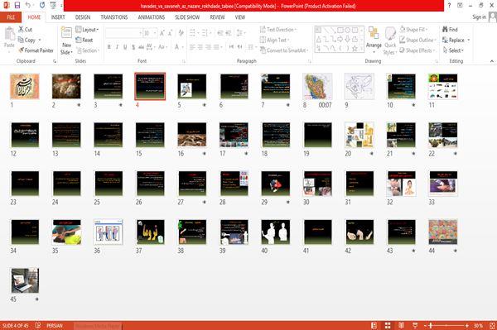Screen dimensions: 497x330
Task: Open the Arrange tool
Action: click(374, 41)
